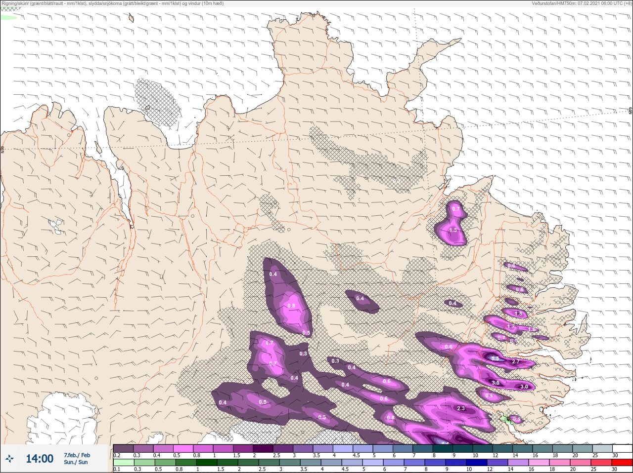Click the 3.0 precipitation value on the map
Image resolution: width=633 pixels, height=473 pixels.
(524, 387)
